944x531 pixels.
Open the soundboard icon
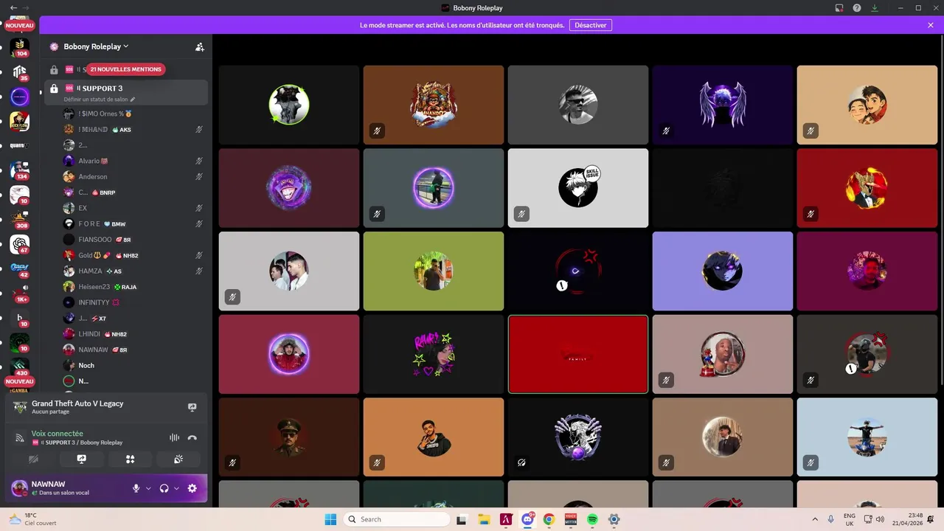point(178,459)
